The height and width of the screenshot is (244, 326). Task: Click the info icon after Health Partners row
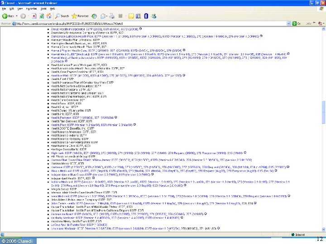click(116, 117)
